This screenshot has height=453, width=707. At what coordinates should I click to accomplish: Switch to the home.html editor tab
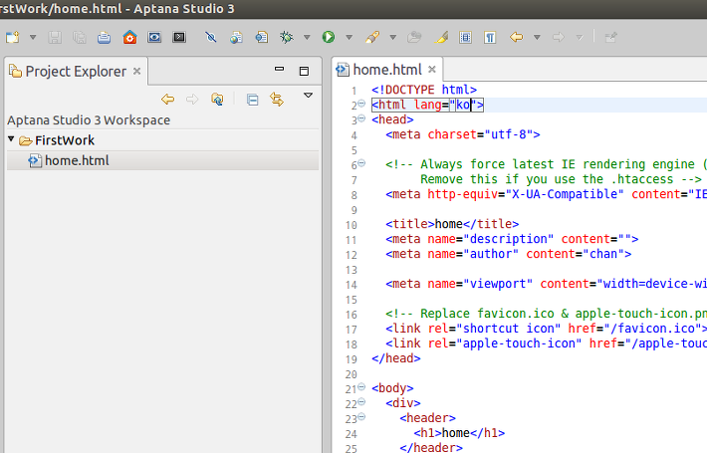click(387, 70)
